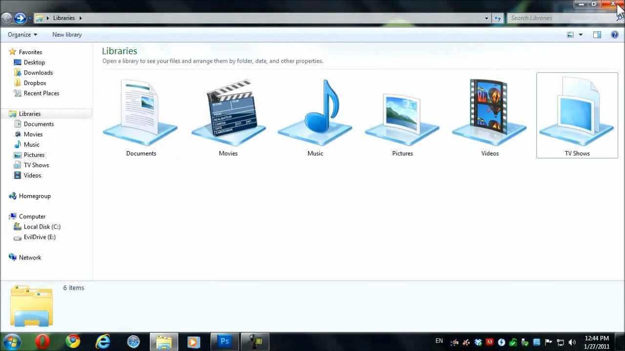Click the Back navigation button
The width and height of the screenshot is (625, 351).
(x=8, y=18)
